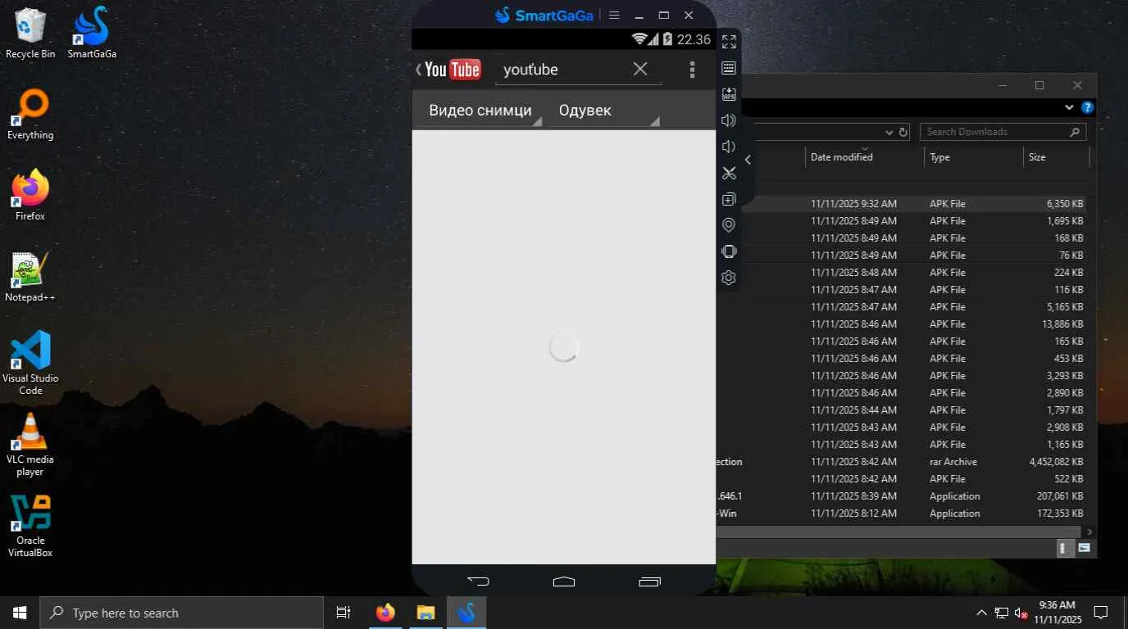1128x629 pixels.
Task: Go back via the YouTube logo
Action: tap(448, 70)
